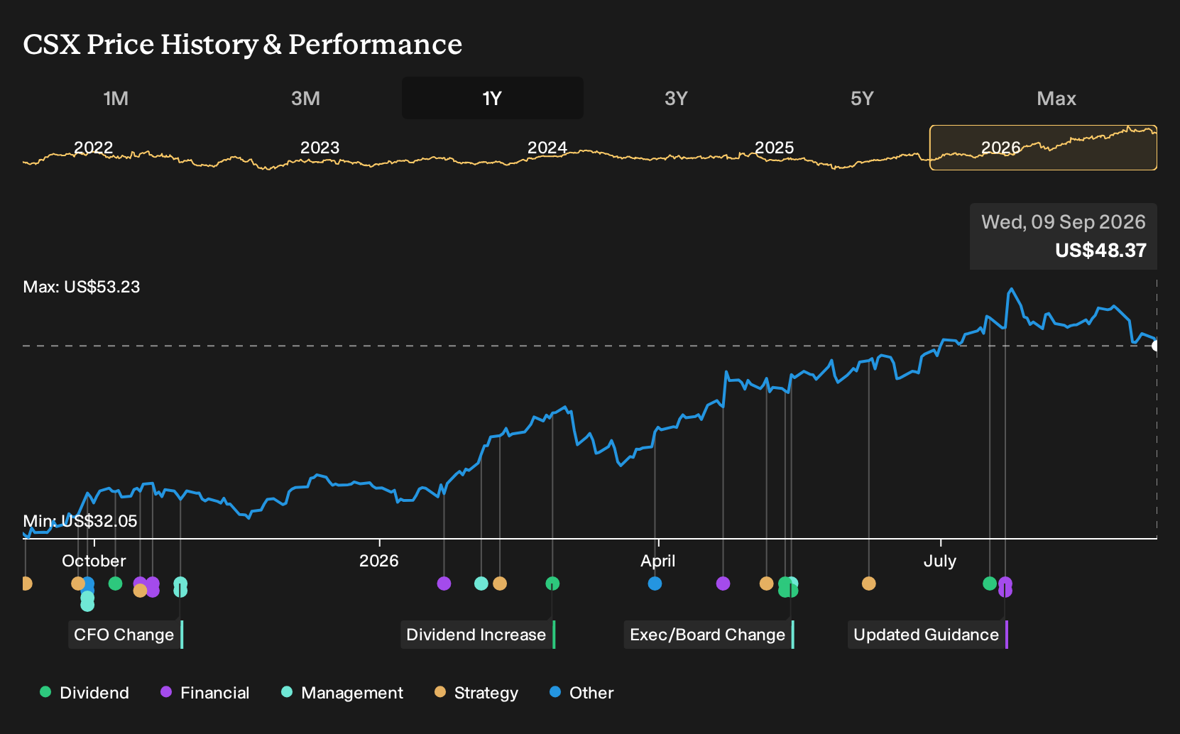
Task: Select the 1Y time range tab
Action: pyautogui.click(x=493, y=98)
